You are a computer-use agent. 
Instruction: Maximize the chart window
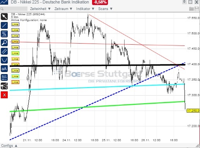[x=190, y=2]
